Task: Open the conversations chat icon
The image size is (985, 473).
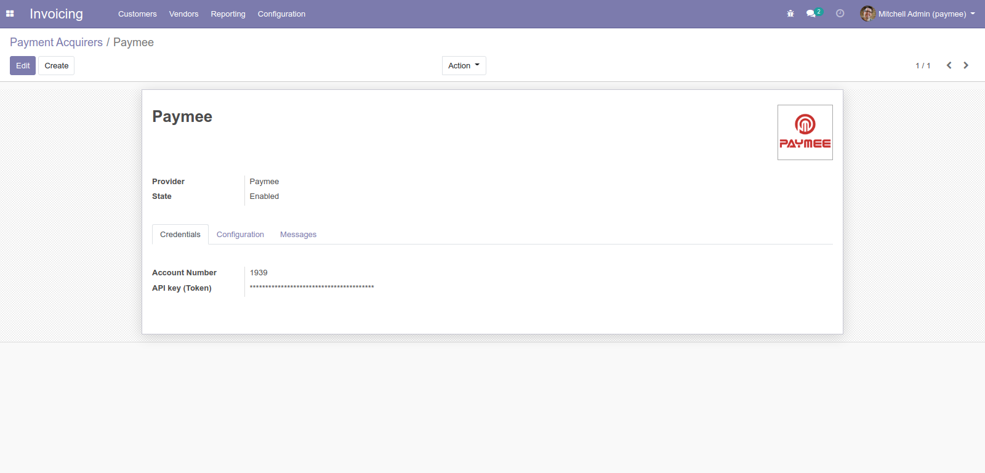Action: pyautogui.click(x=811, y=14)
